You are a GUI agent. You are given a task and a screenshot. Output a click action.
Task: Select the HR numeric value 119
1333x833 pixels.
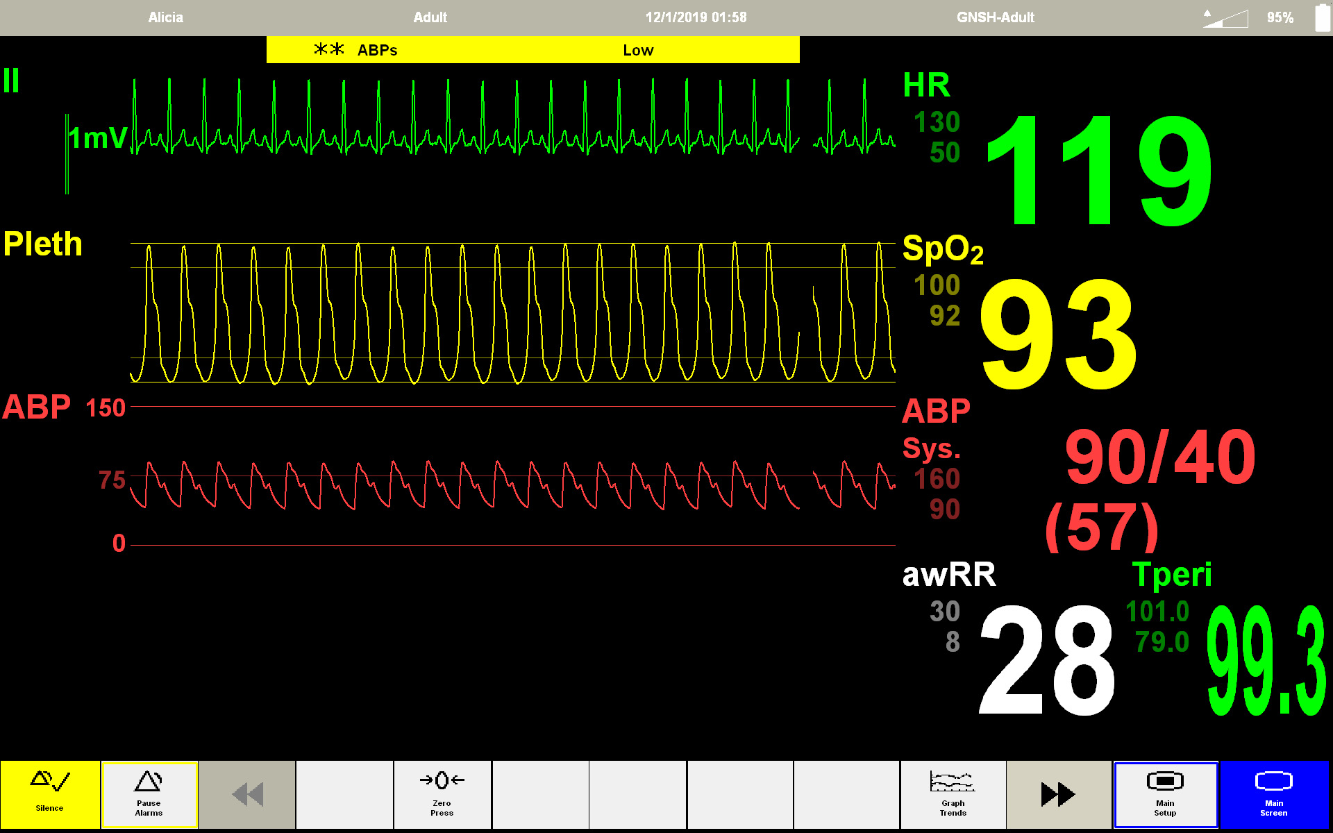click(x=1098, y=170)
